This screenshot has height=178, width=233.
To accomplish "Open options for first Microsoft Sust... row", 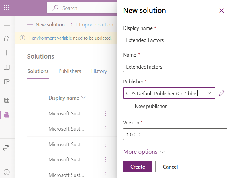I will (106, 114).
